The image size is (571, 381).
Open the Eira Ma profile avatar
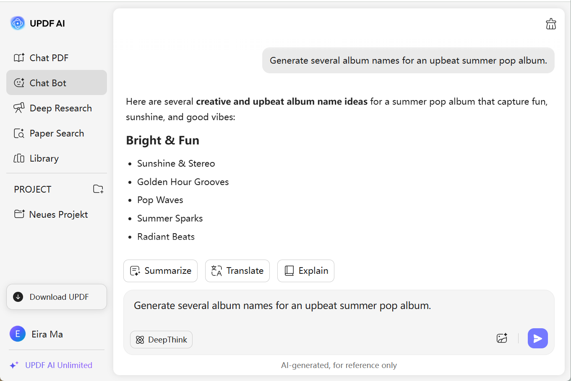(x=18, y=334)
